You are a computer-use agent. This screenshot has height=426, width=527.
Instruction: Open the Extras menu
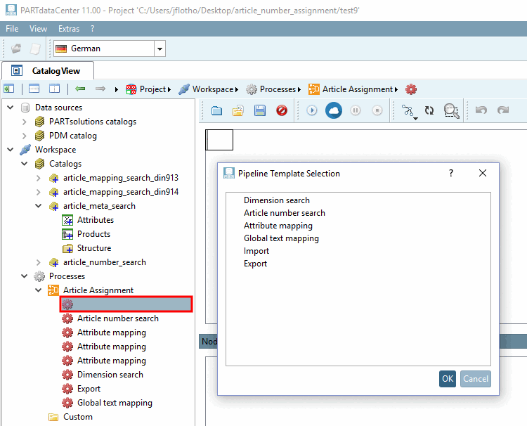[x=69, y=29]
